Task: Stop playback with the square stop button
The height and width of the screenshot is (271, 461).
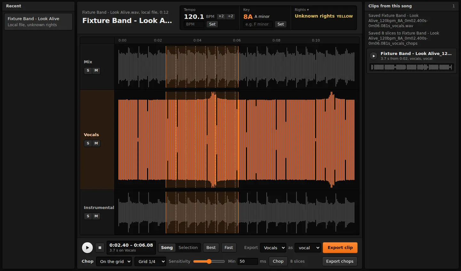Action: click(100, 248)
